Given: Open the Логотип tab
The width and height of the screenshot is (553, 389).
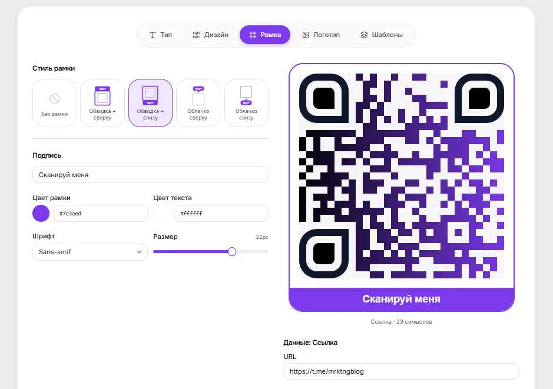Looking at the screenshot, I should click(x=321, y=35).
